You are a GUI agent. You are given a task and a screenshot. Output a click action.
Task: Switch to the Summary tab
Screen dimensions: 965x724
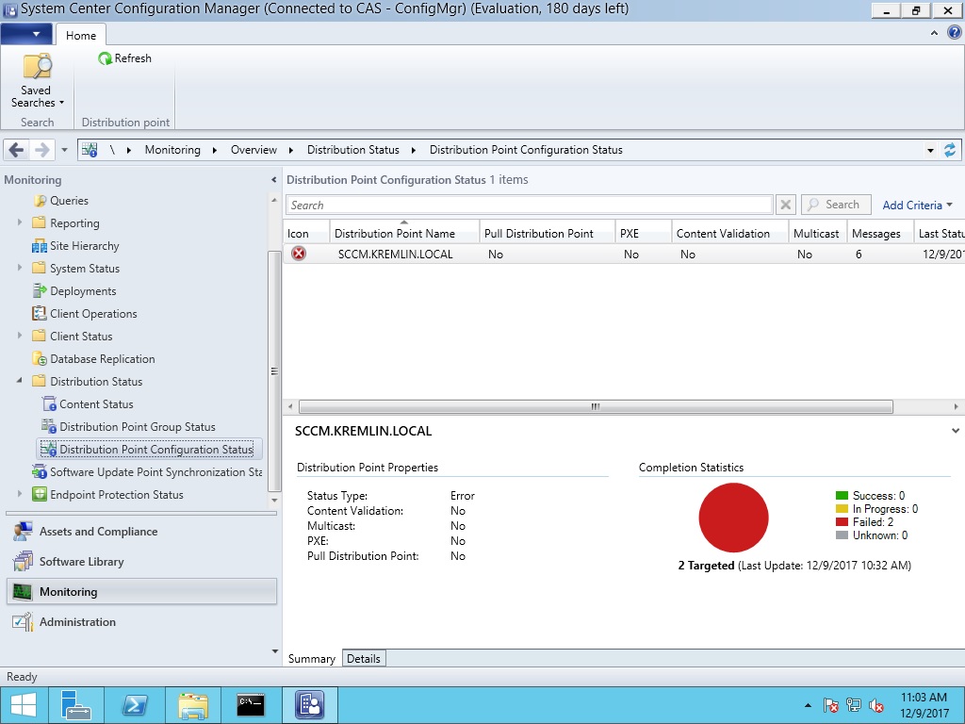click(311, 659)
